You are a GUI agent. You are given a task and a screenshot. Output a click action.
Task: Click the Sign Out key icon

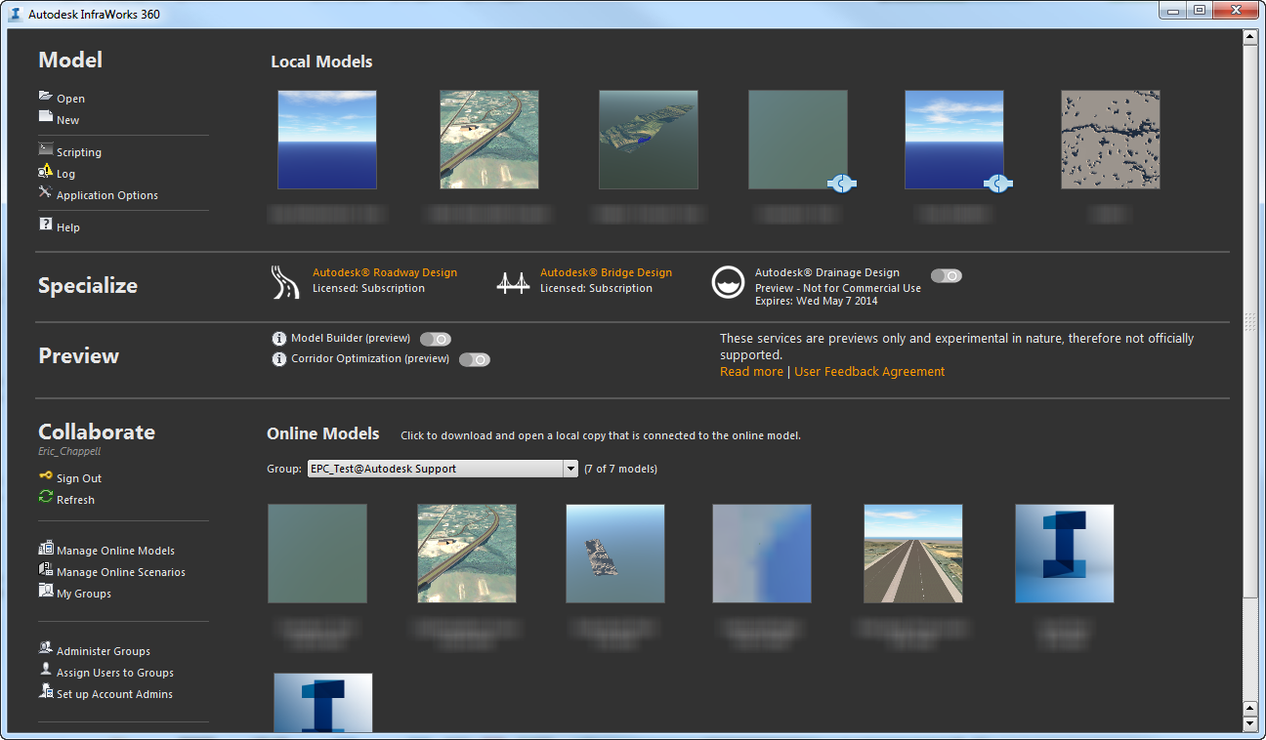click(x=45, y=476)
